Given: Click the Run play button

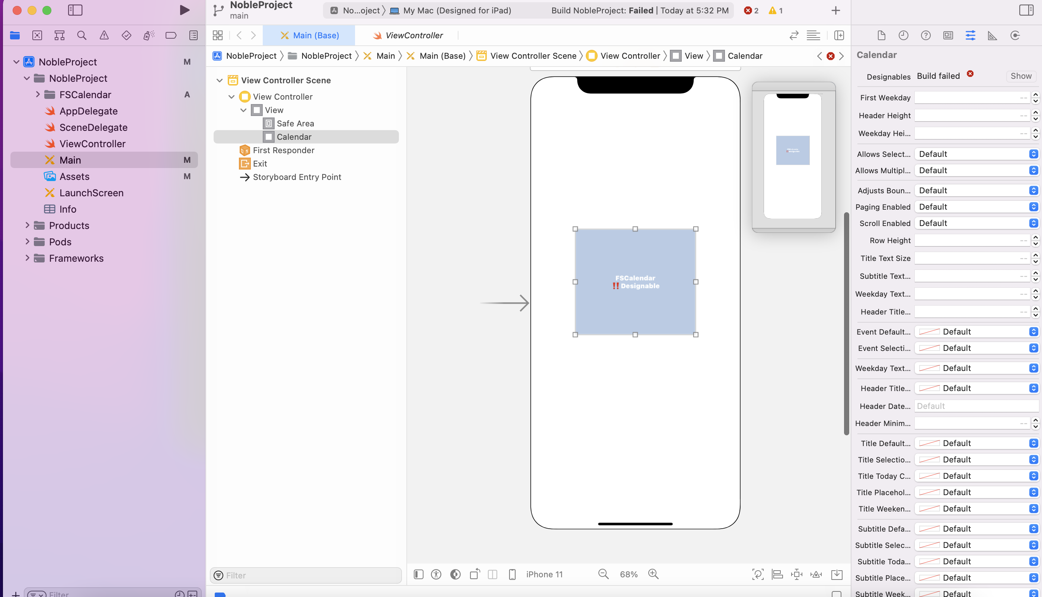Looking at the screenshot, I should pos(184,10).
